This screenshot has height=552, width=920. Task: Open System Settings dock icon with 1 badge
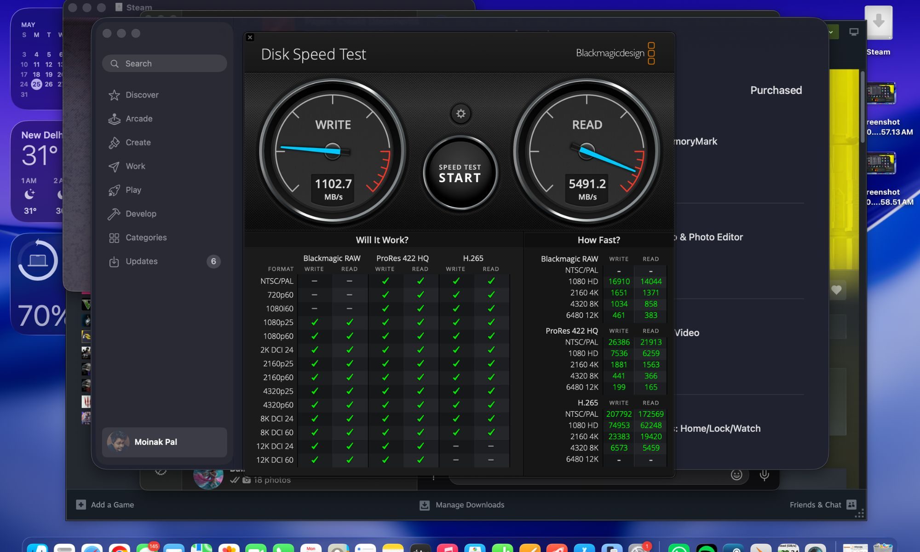coord(639,547)
